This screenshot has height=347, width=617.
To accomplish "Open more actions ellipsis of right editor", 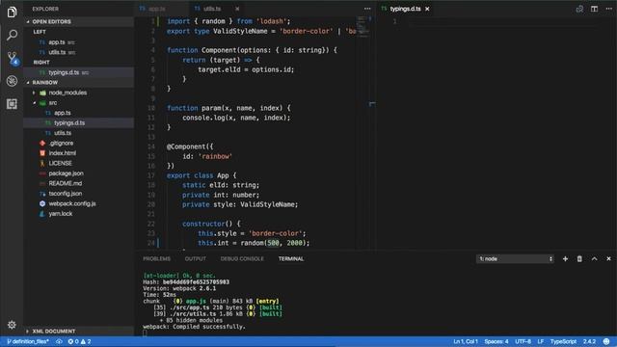I will coord(608,9).
